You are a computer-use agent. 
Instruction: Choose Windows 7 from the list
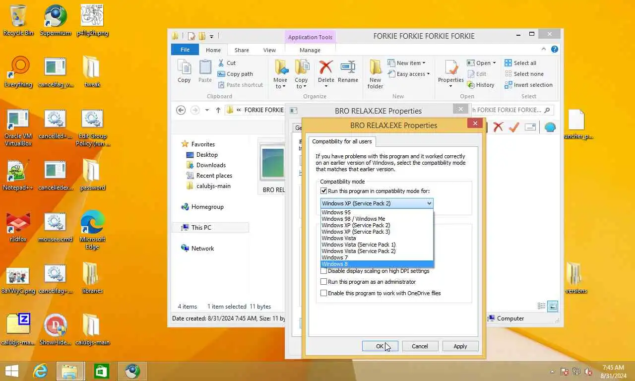[377, 257]
